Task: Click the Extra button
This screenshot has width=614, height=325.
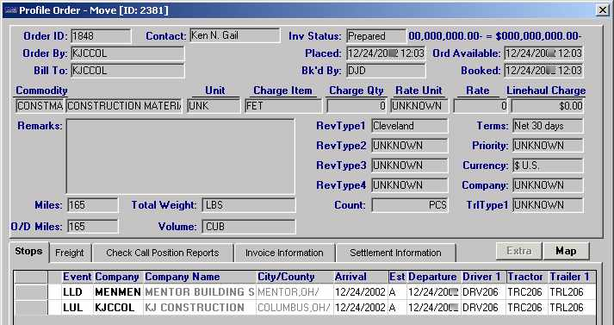Action: point(519,251)
